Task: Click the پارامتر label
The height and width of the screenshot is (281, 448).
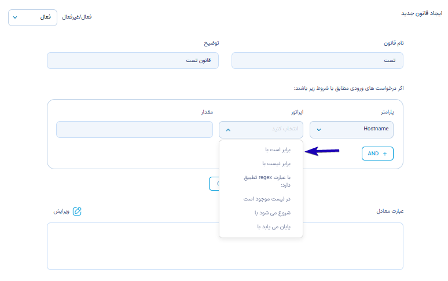Action: pos(387,112)
